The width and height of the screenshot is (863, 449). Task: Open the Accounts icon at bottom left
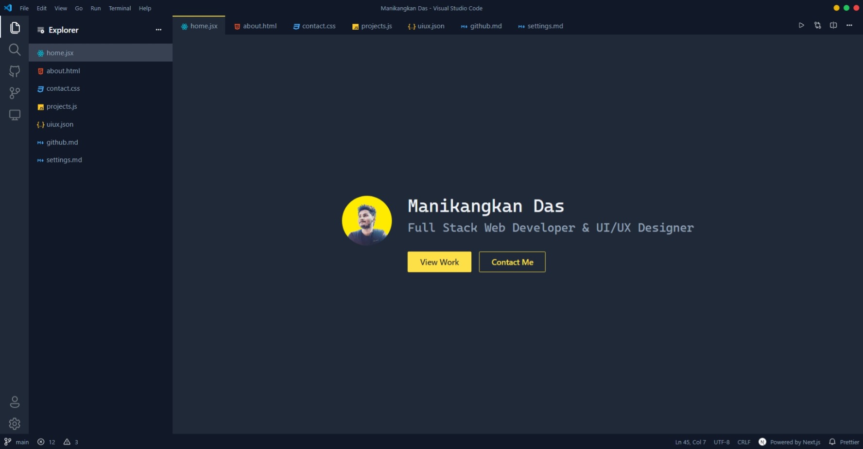click(15, 402)
